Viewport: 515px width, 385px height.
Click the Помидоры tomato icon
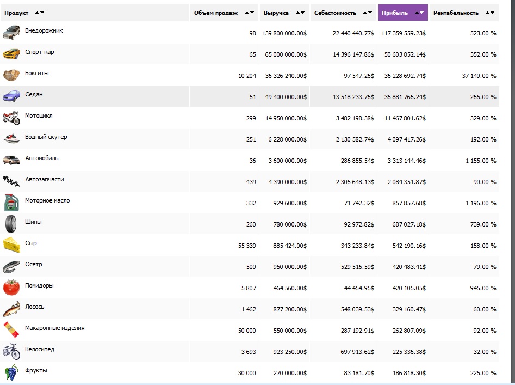(x=11, y=288)
